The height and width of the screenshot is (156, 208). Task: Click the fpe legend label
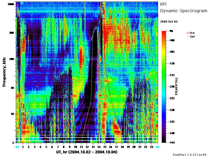pyautogui.click(x=192, y=37)
